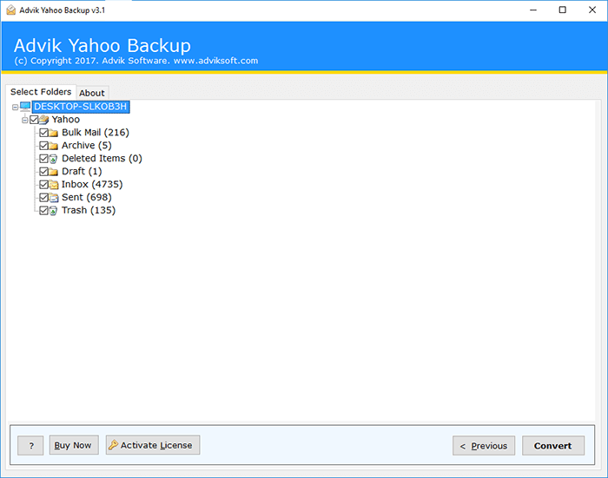Uncheck the Archive folder checkbox
The height and width of the screenshot is (478, 608).
(43, 146)
